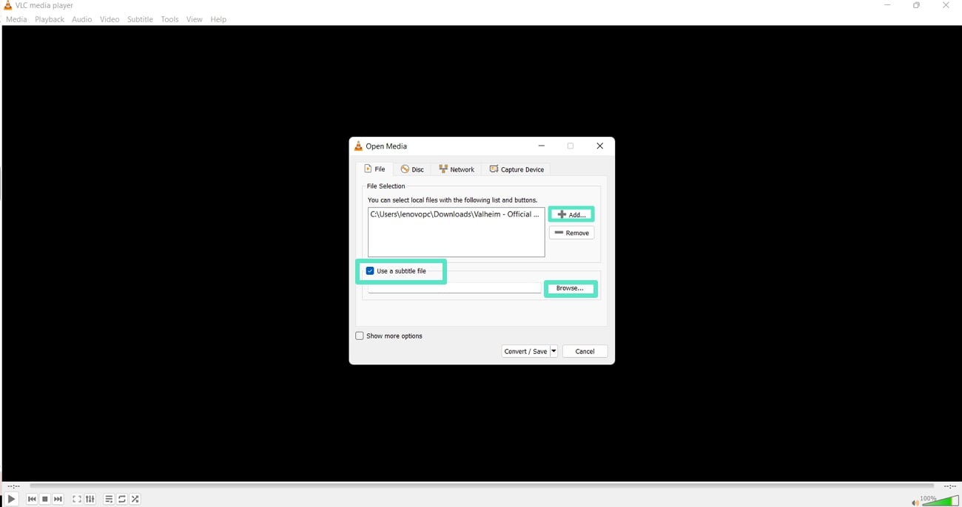Click the elapsed time label
This screenshot has height=507, width=962.
pyautogui.click(x=13, y=486)
